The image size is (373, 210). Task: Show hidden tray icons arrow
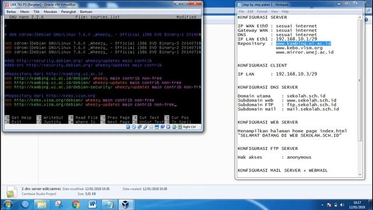tap(322, 205)
